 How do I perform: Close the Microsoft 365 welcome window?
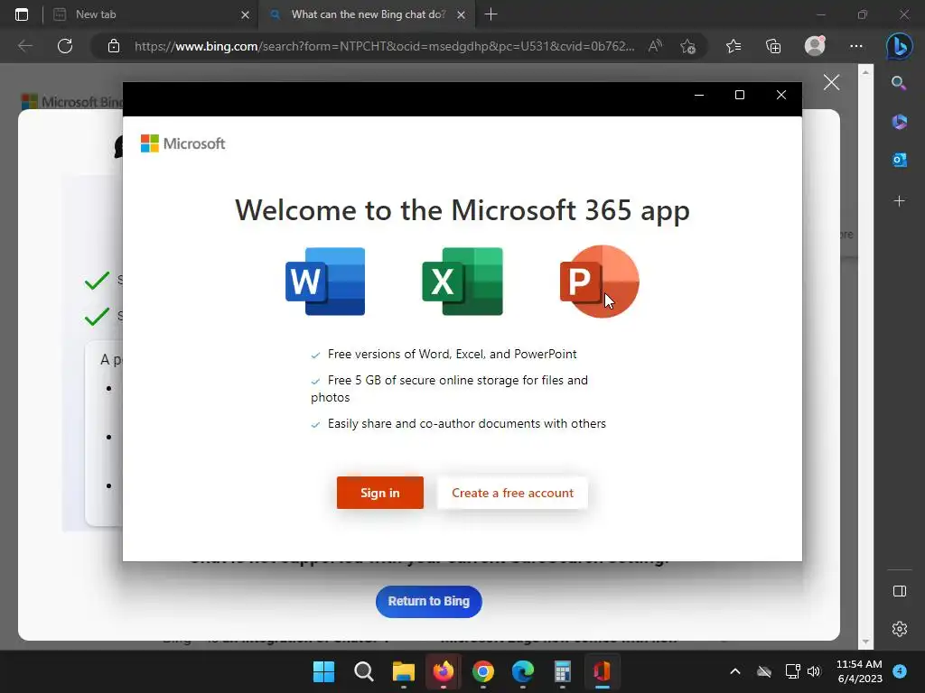tap(781, 95)
